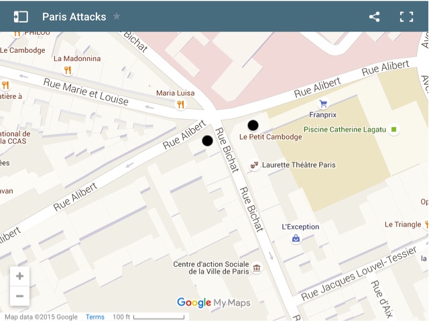
Task: Click restaurant icon near Rue Marie et Louise
Action: 5,85
